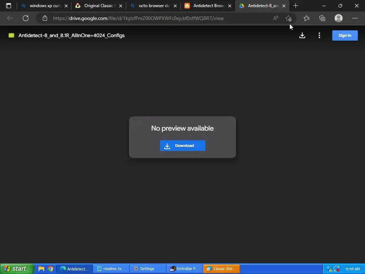Close the windows xp cursor tab
365x274 pixels.
tap(66, 6)
